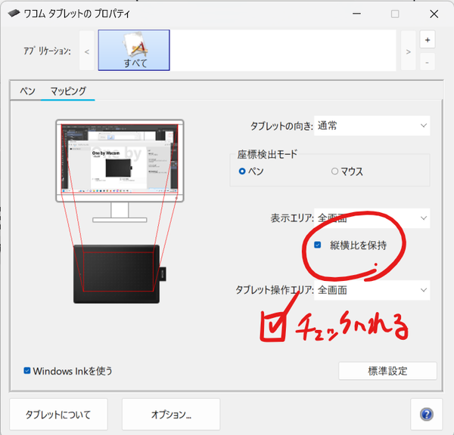This screenshot has height=435, width=454.
Task: Add application with the plus button
Action: point(428,40)
